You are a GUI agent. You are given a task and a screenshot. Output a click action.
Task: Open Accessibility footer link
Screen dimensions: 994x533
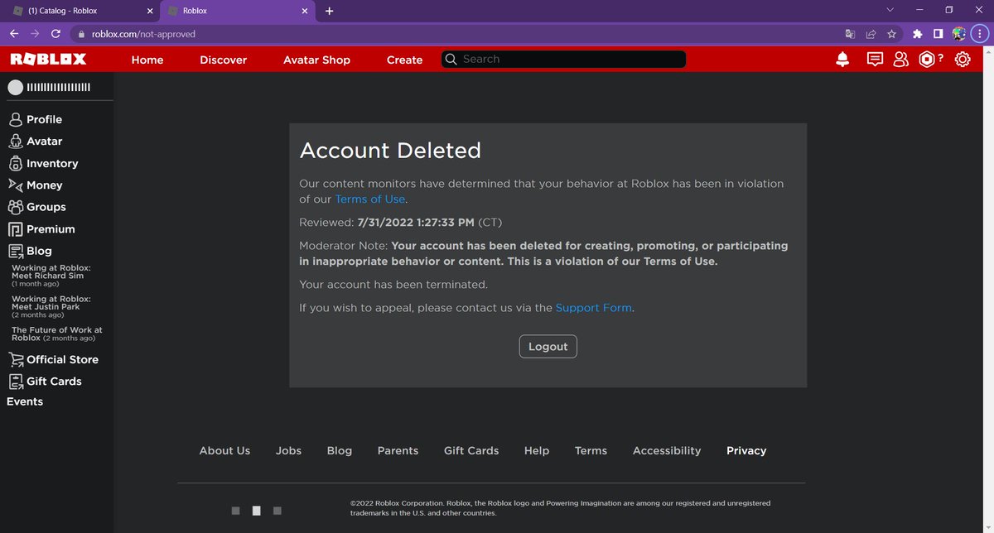(667, 451)
